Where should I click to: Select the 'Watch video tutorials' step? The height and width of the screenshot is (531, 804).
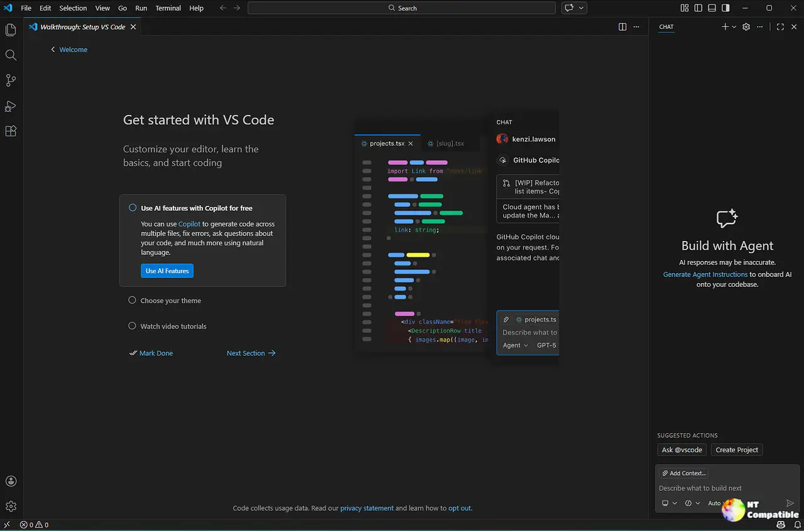click(x=173, y=326)
